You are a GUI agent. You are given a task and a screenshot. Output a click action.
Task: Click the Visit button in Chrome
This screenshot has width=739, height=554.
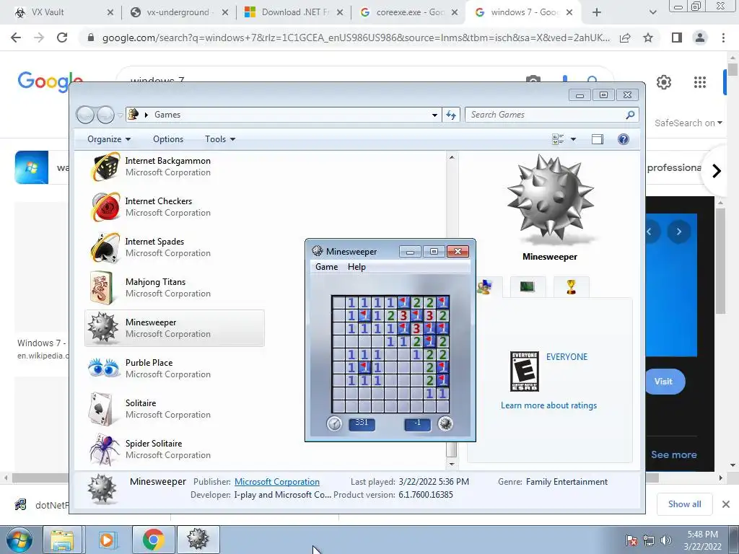pyautogui.click(x=663, y=382)
